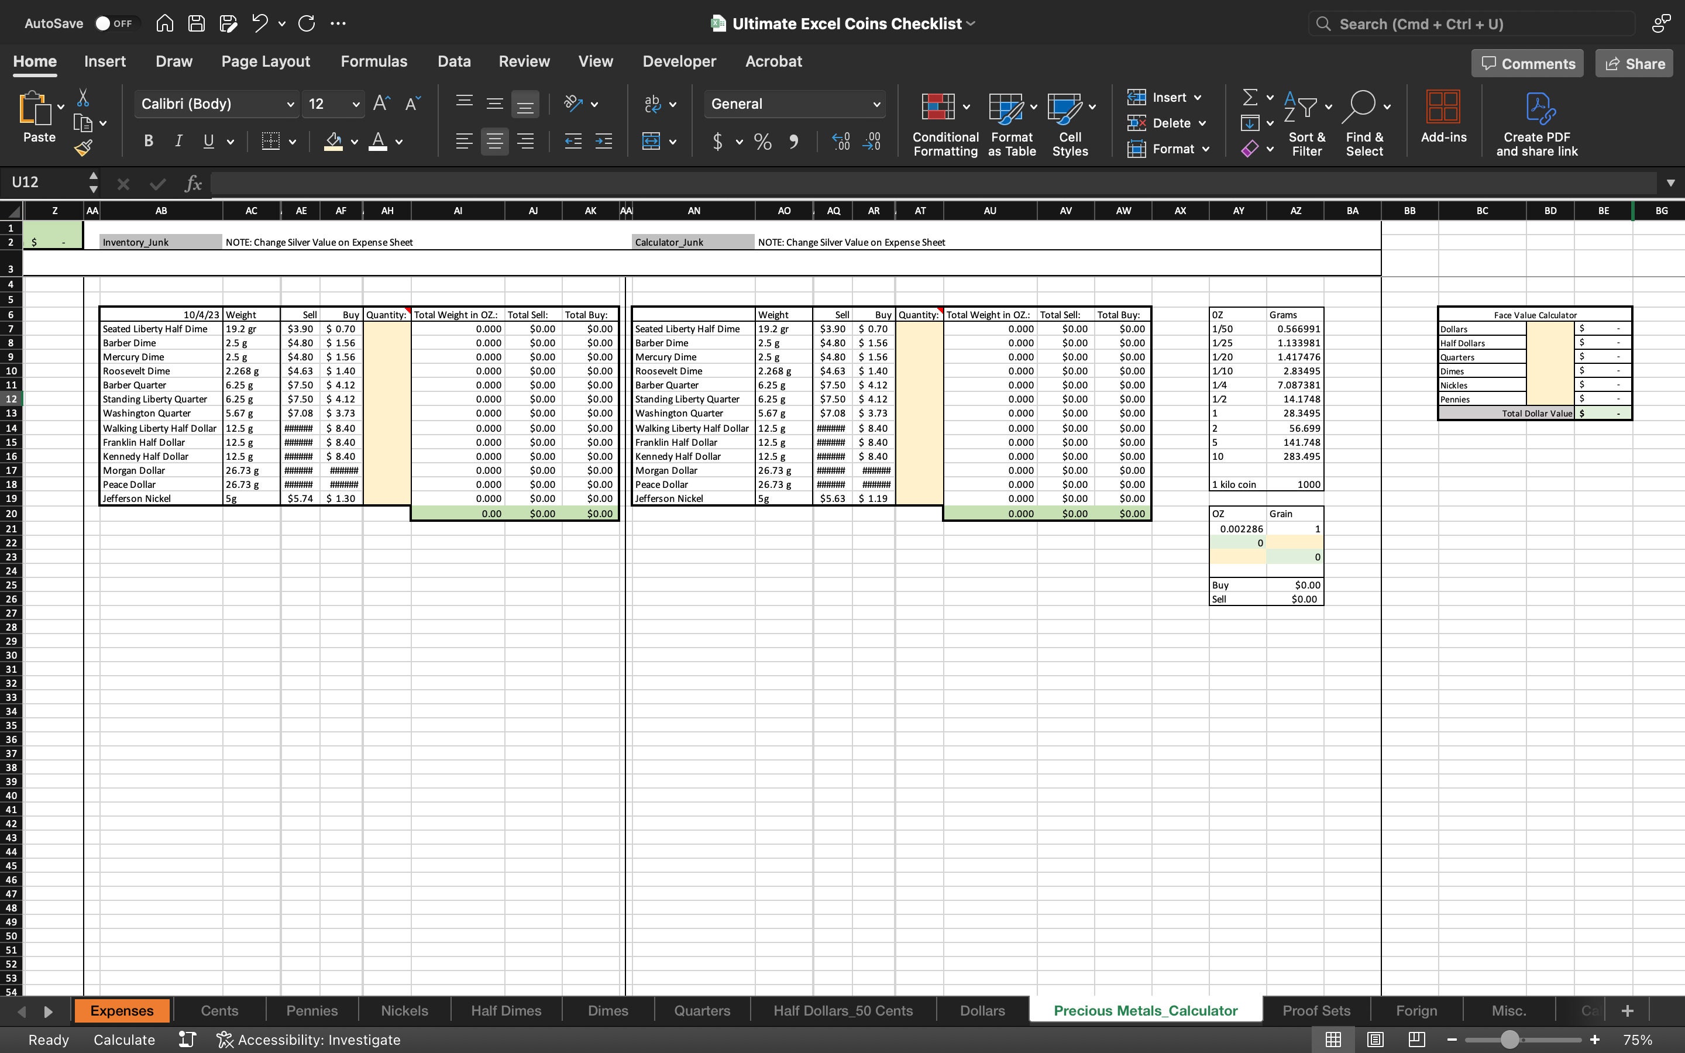Toggle underline formatting
The height and width of the screenshot is (1053, 1685).
[x=208, y=140]
